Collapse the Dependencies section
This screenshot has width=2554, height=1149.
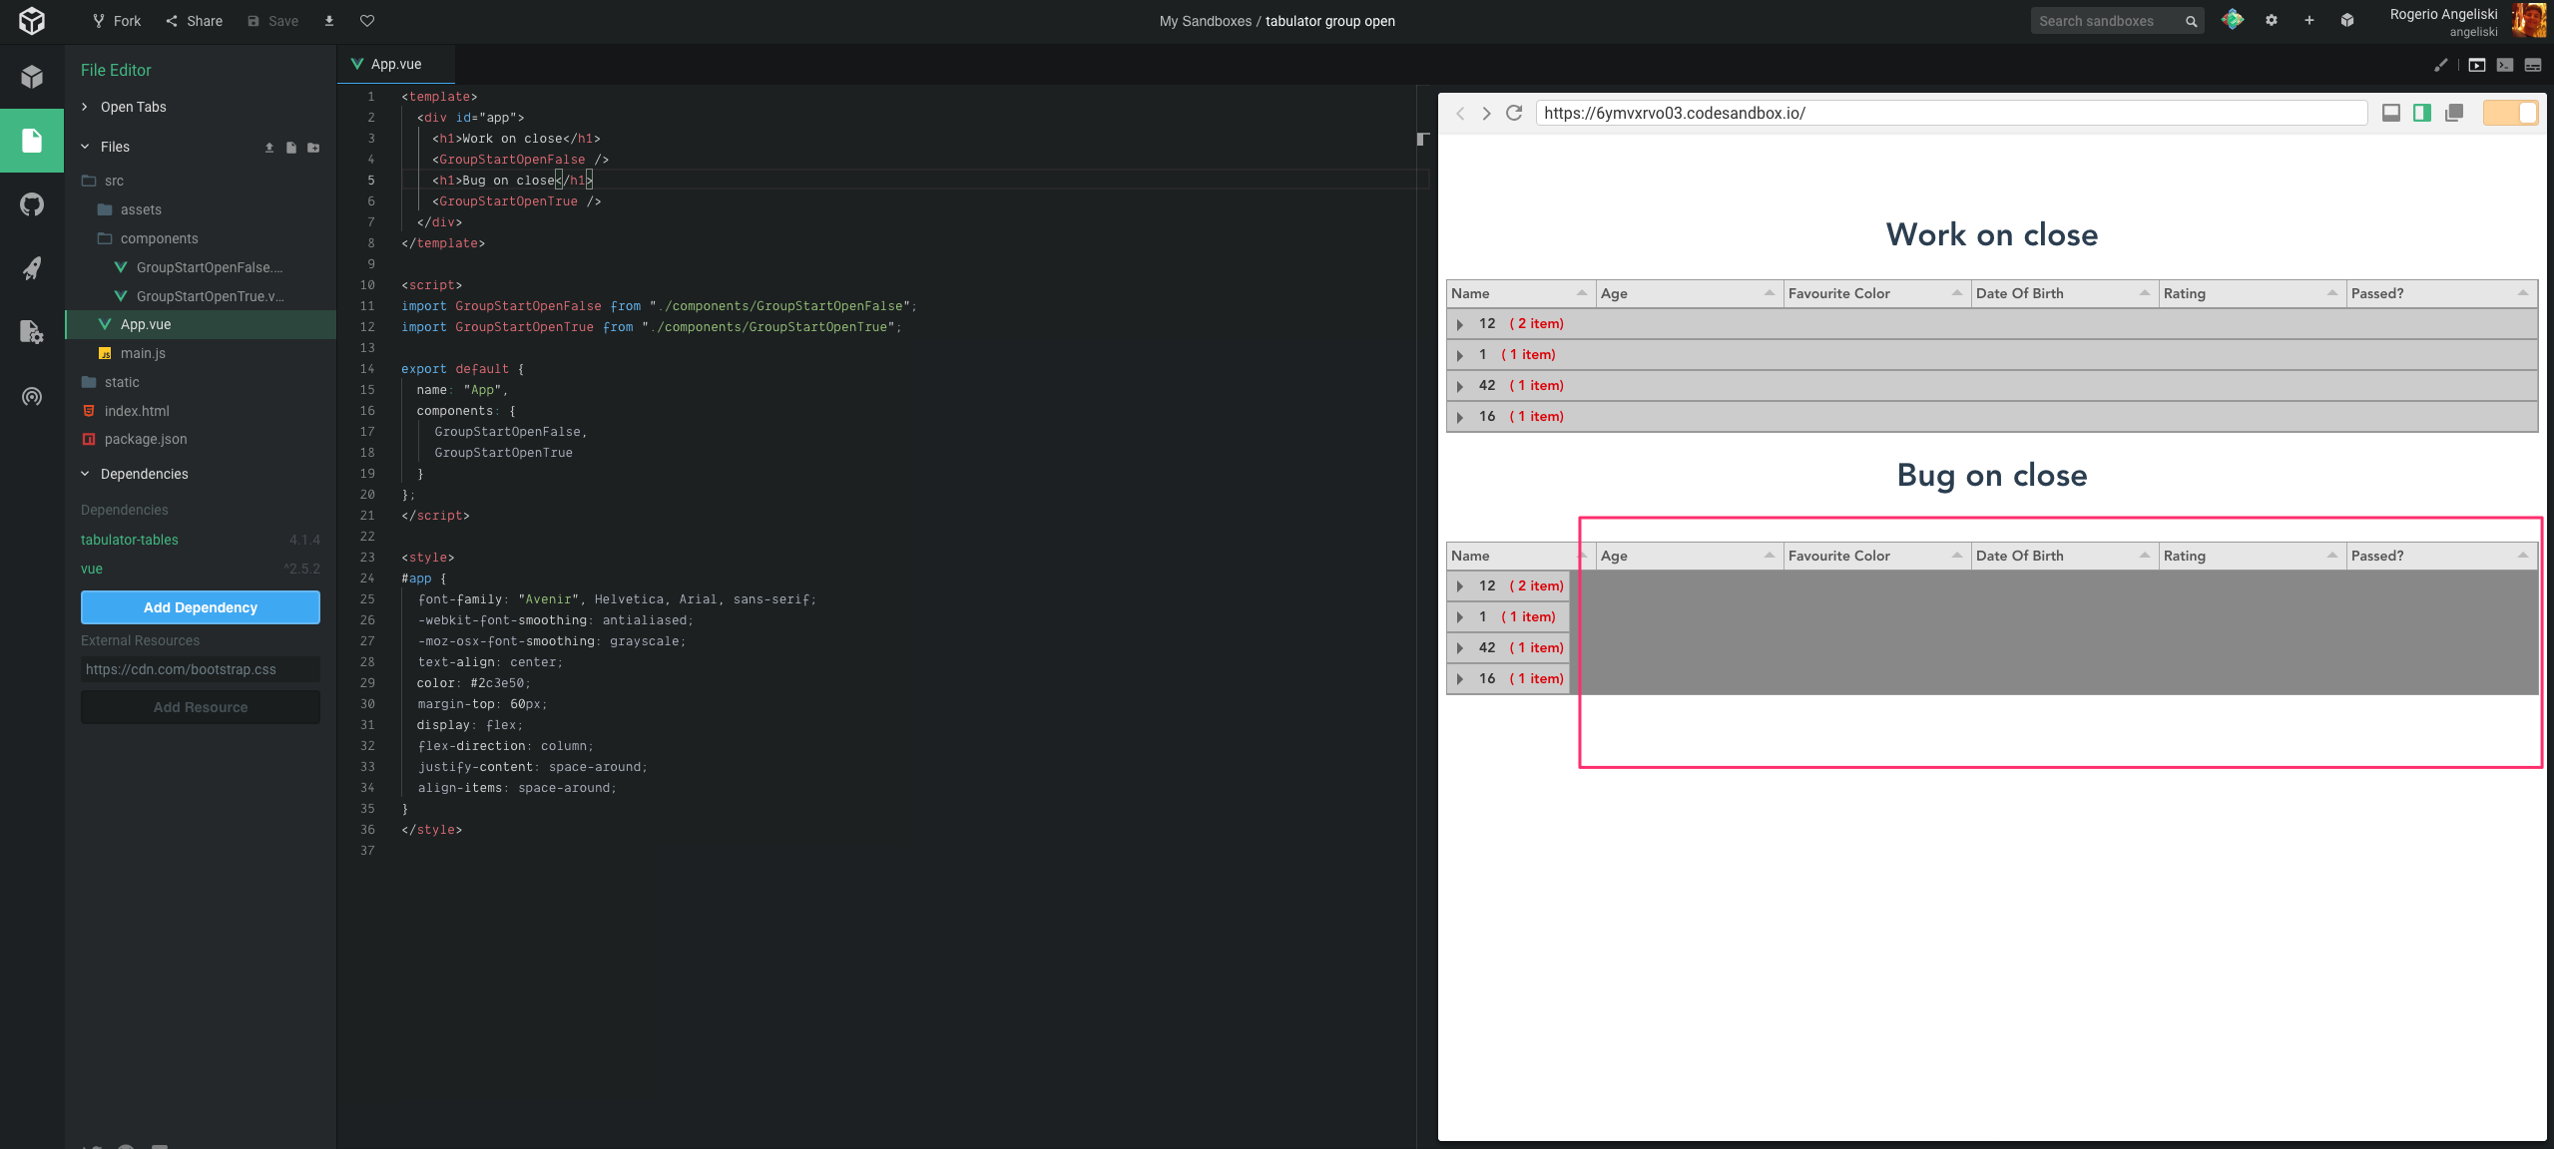[x=144, y=474]
